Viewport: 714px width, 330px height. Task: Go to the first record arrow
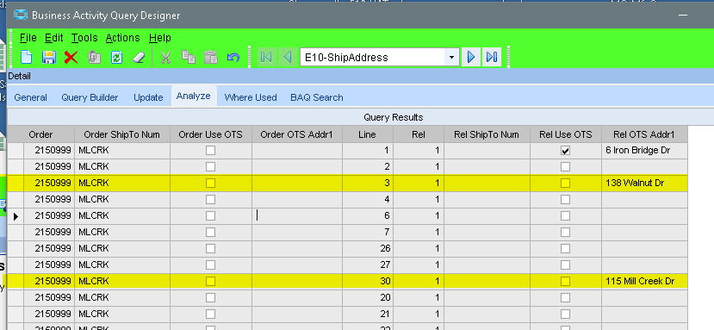[x=266, y=57]
